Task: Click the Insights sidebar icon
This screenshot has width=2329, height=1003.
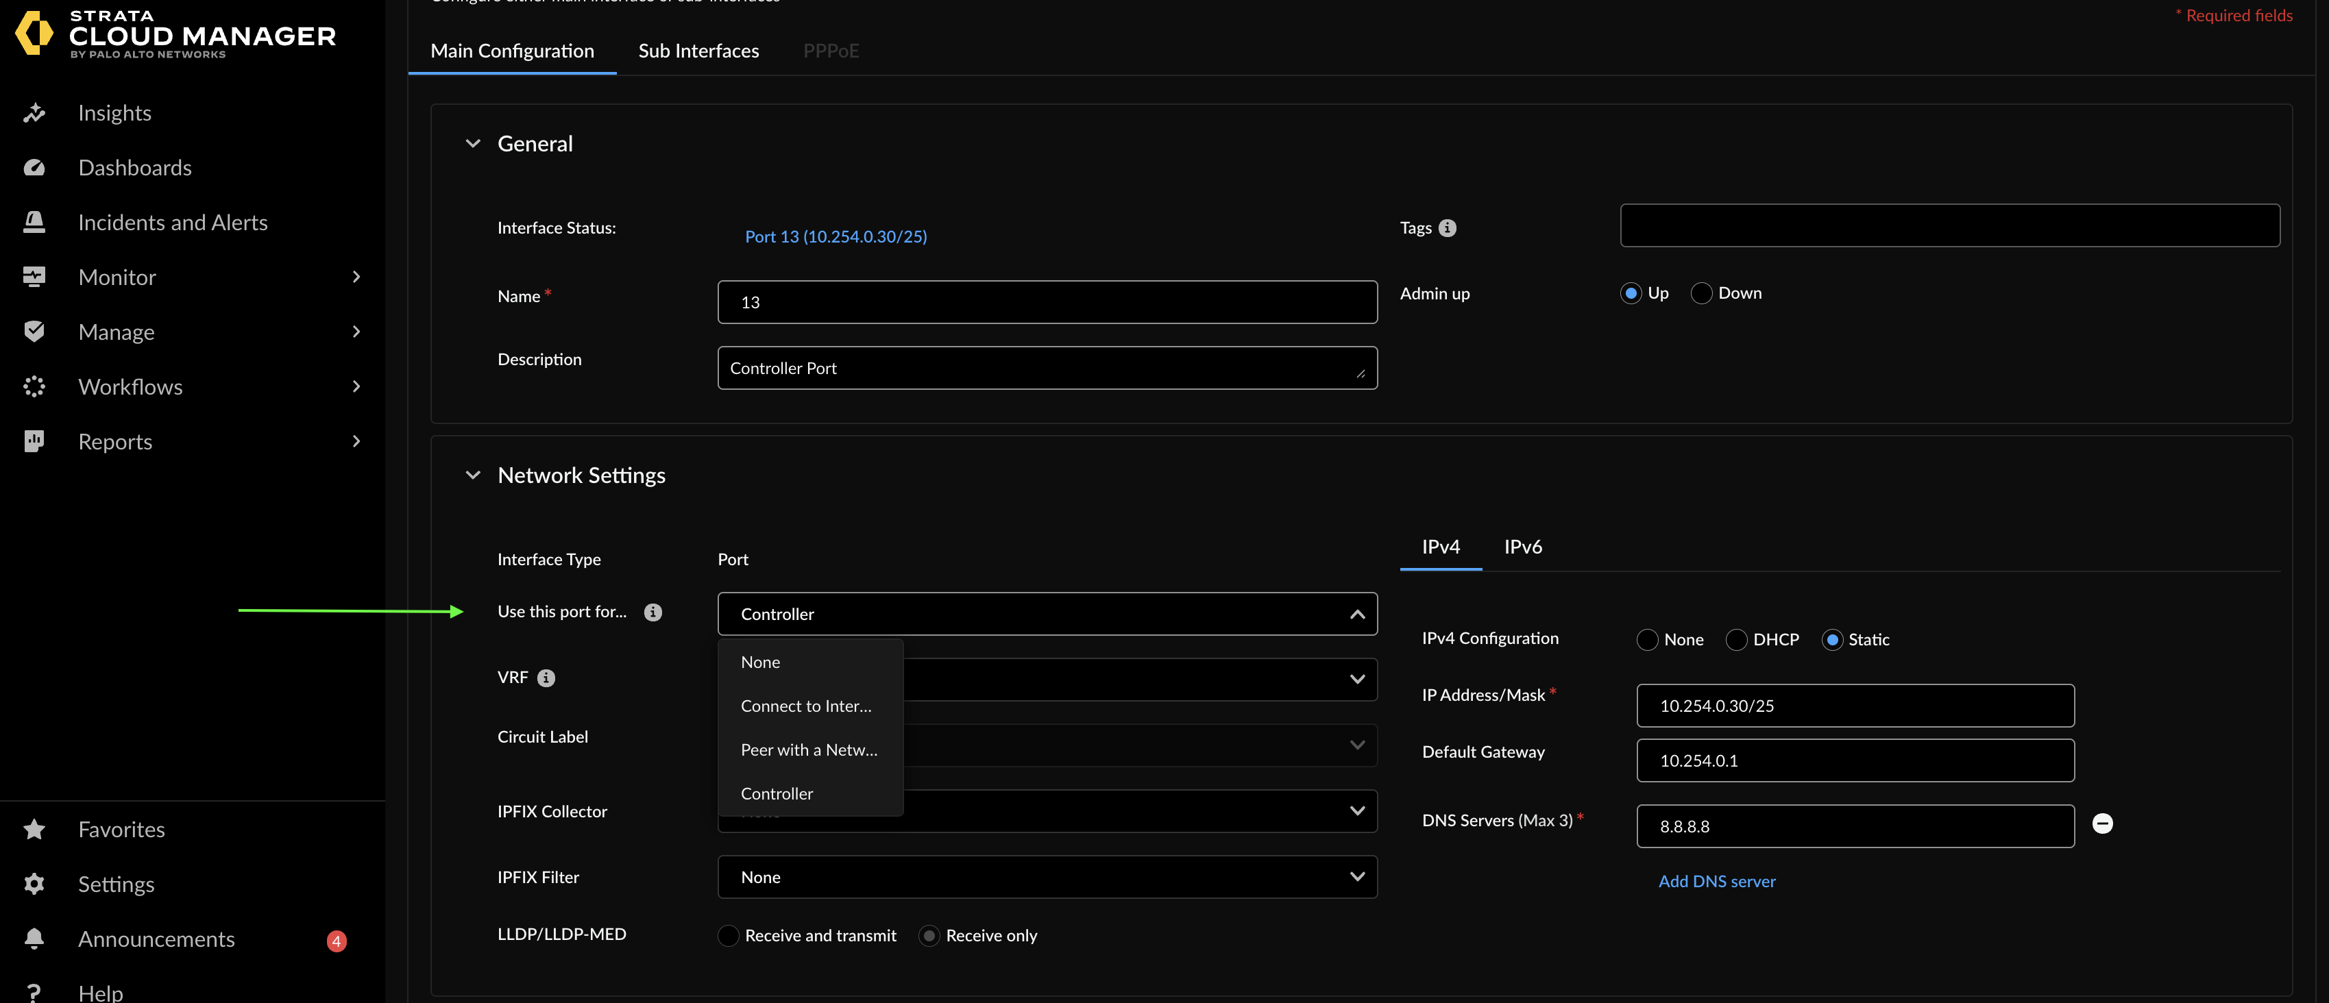Action: (34, 113)
